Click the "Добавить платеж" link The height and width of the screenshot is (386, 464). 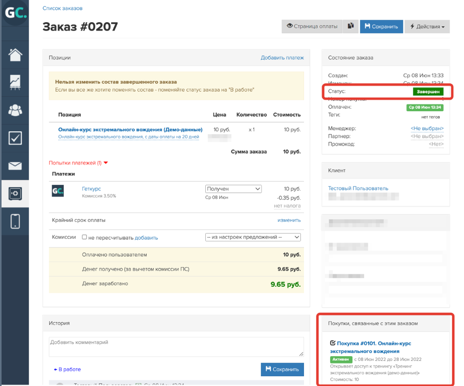282,58
